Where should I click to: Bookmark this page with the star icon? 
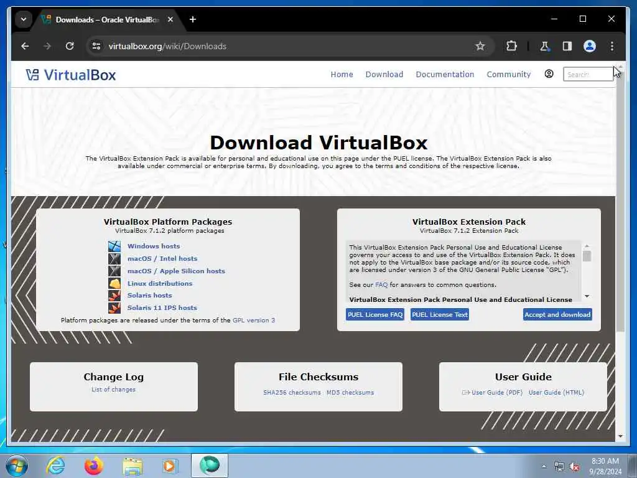tap(480, 46)
